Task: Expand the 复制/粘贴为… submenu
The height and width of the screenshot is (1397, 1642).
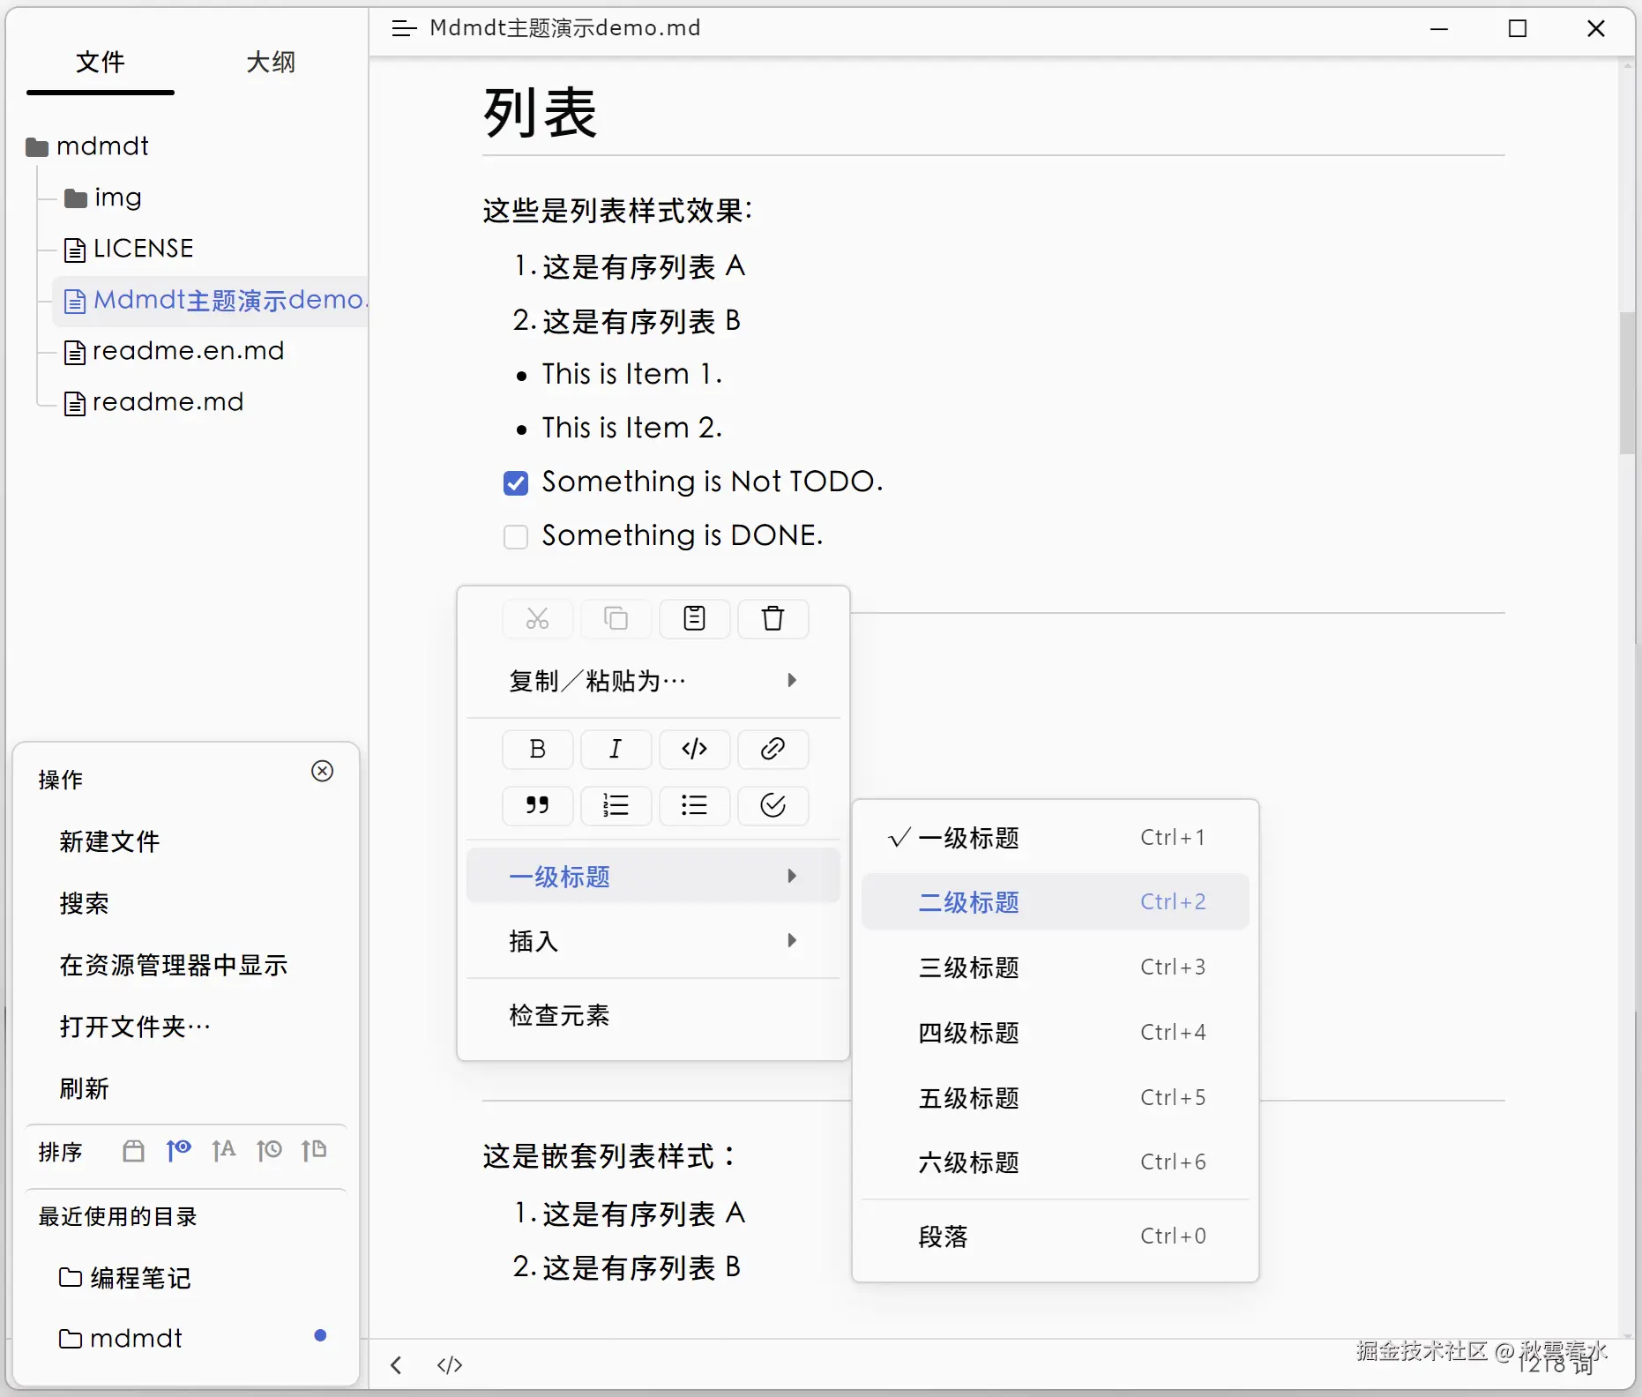Action: [x=653, y=681]
